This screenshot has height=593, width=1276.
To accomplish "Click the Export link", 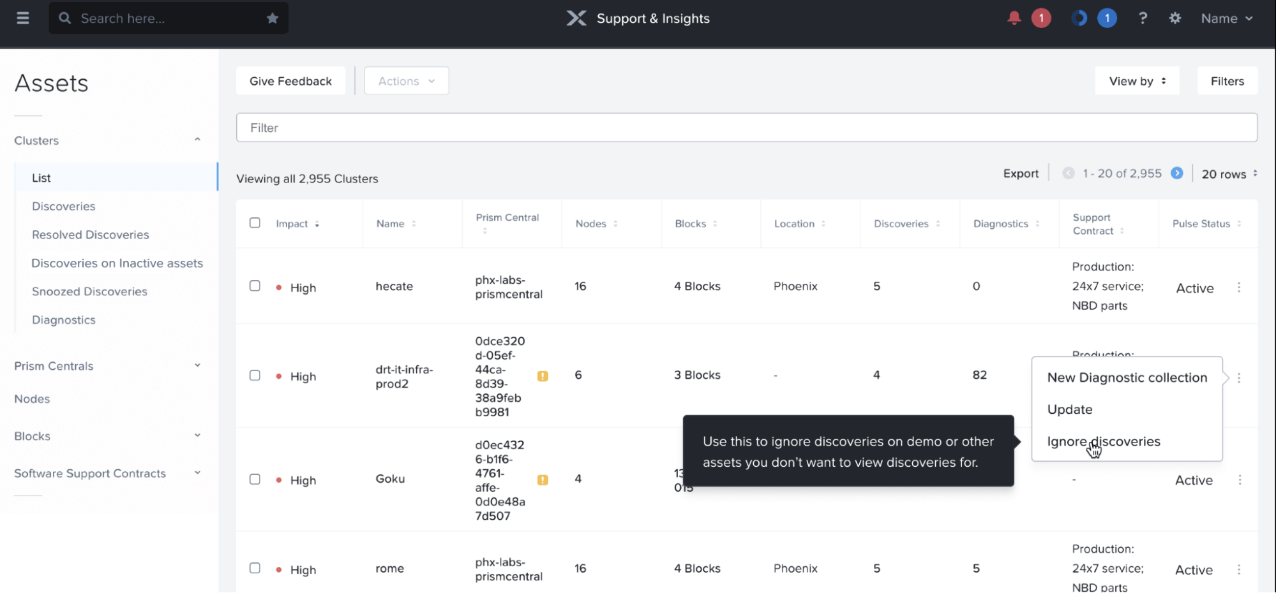I will click(1020, 173).
